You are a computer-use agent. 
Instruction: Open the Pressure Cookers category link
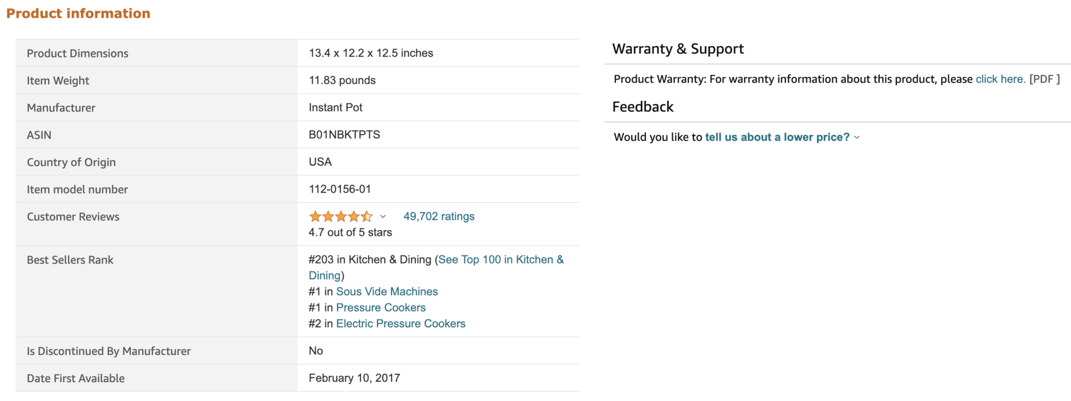pos(381,307)
